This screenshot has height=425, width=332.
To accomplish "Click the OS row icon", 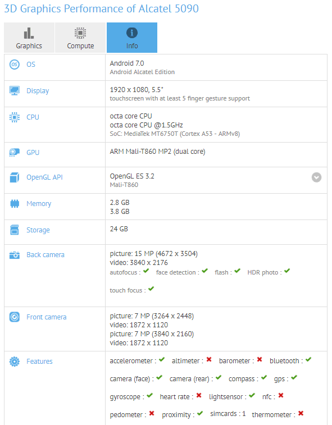I will tap(15, 65).
